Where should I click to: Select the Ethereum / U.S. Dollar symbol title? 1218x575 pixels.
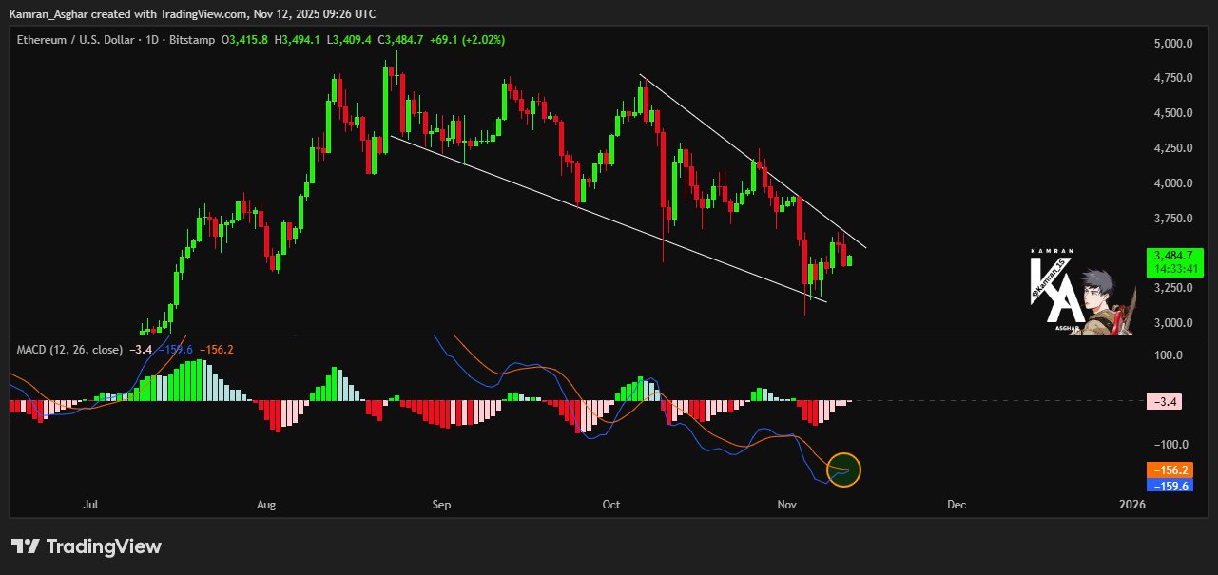point(73,40)
